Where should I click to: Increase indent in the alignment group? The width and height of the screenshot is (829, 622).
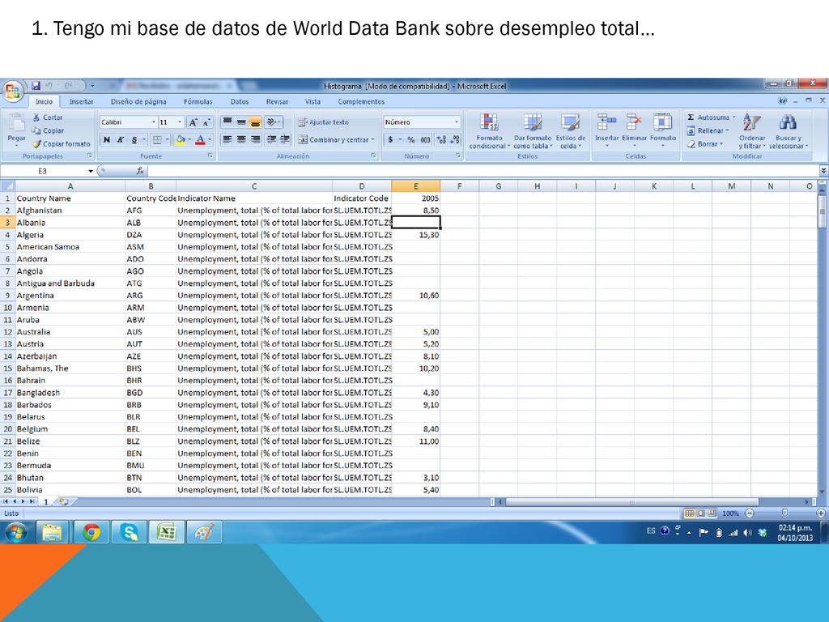point(284,139)
